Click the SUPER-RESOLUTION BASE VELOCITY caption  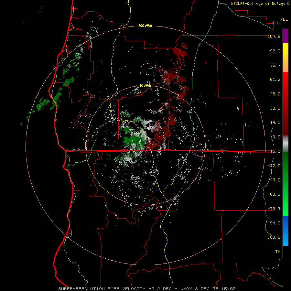tap(102, 289)
